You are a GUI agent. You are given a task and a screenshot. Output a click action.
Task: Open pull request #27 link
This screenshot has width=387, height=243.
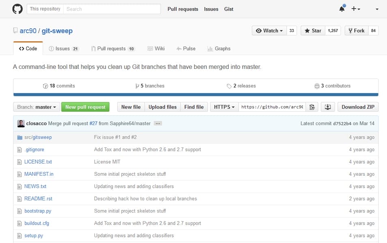pyautogui.click(x=93, y=124)
